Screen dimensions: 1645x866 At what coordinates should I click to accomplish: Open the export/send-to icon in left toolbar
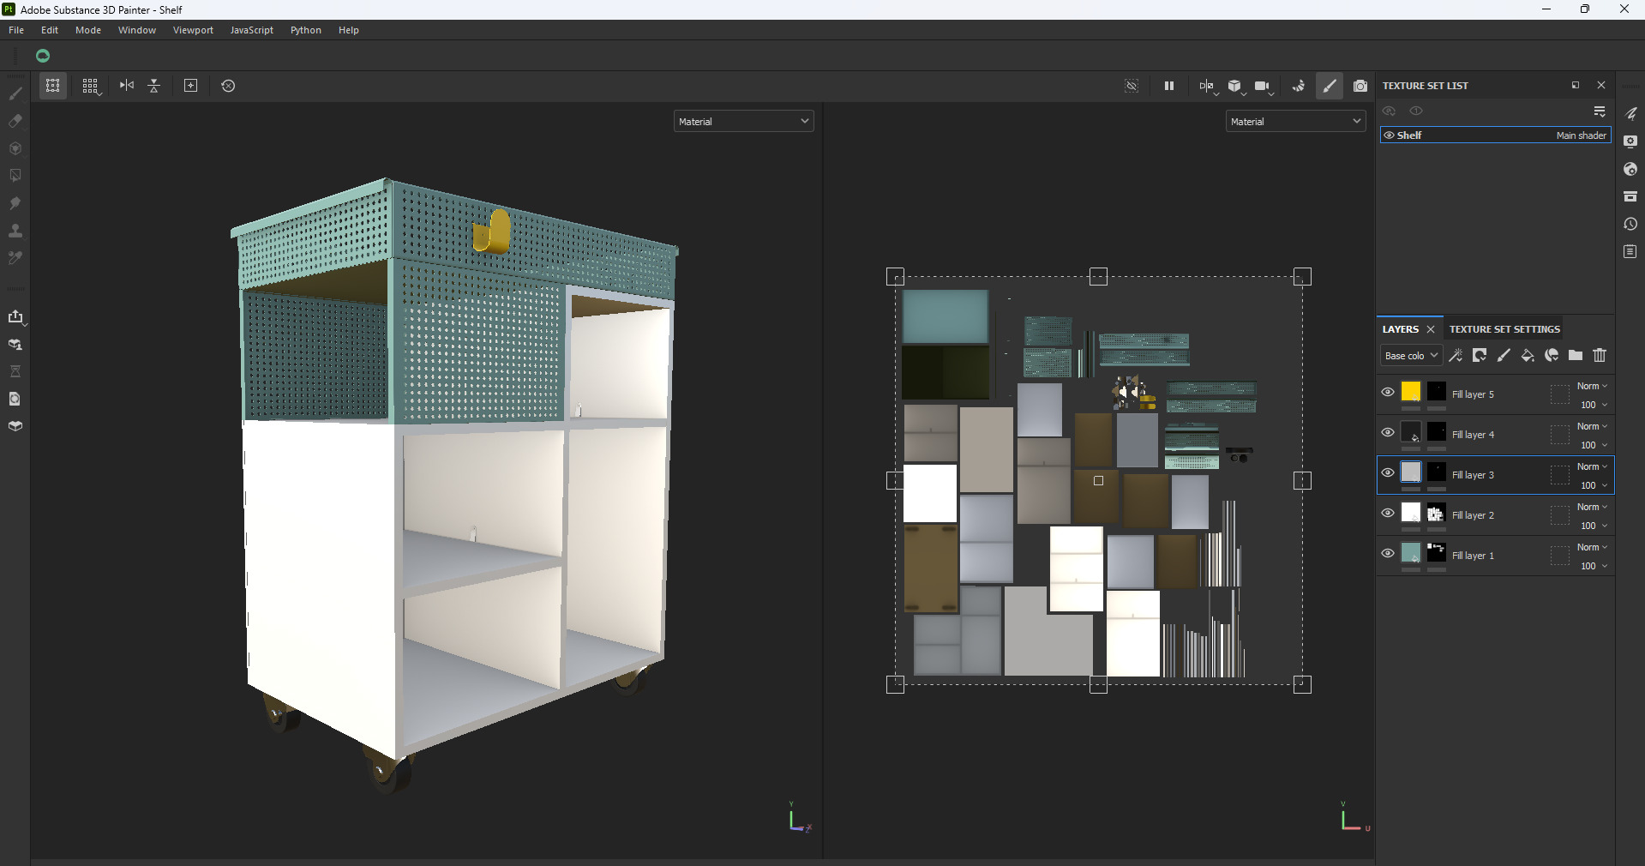pos(15,317)
